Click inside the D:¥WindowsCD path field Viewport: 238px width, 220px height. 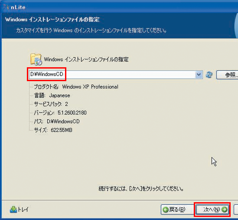[112, 75]
